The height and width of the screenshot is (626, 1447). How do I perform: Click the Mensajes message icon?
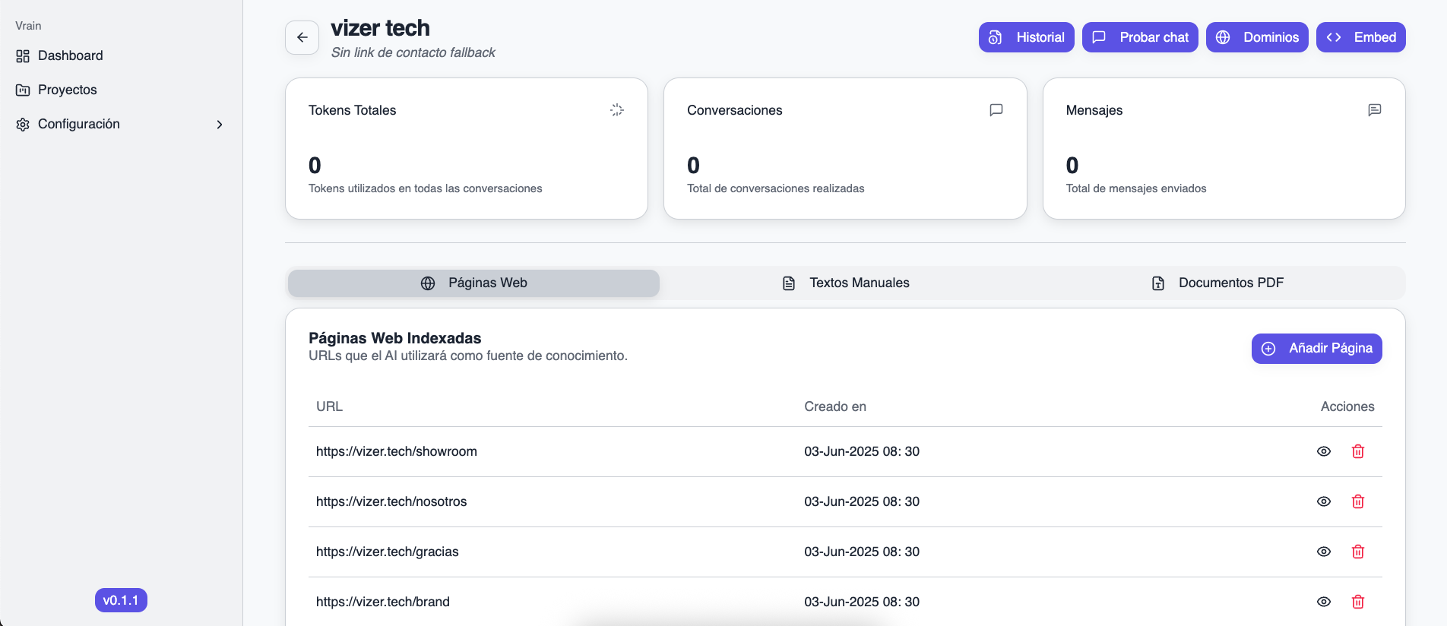[x=1375, y=110]
